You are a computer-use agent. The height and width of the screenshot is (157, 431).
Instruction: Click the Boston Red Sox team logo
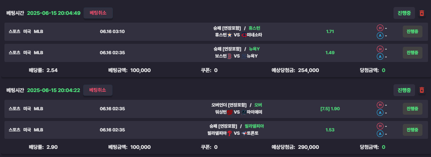point(230,56)
